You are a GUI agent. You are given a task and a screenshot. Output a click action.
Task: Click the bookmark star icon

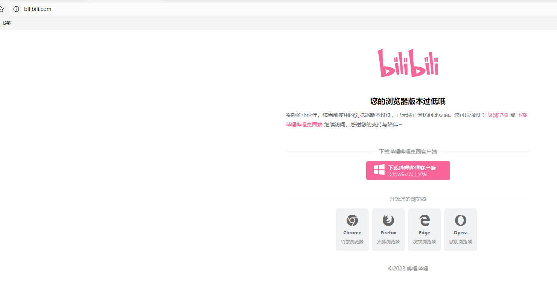click(x=2, y=9)
